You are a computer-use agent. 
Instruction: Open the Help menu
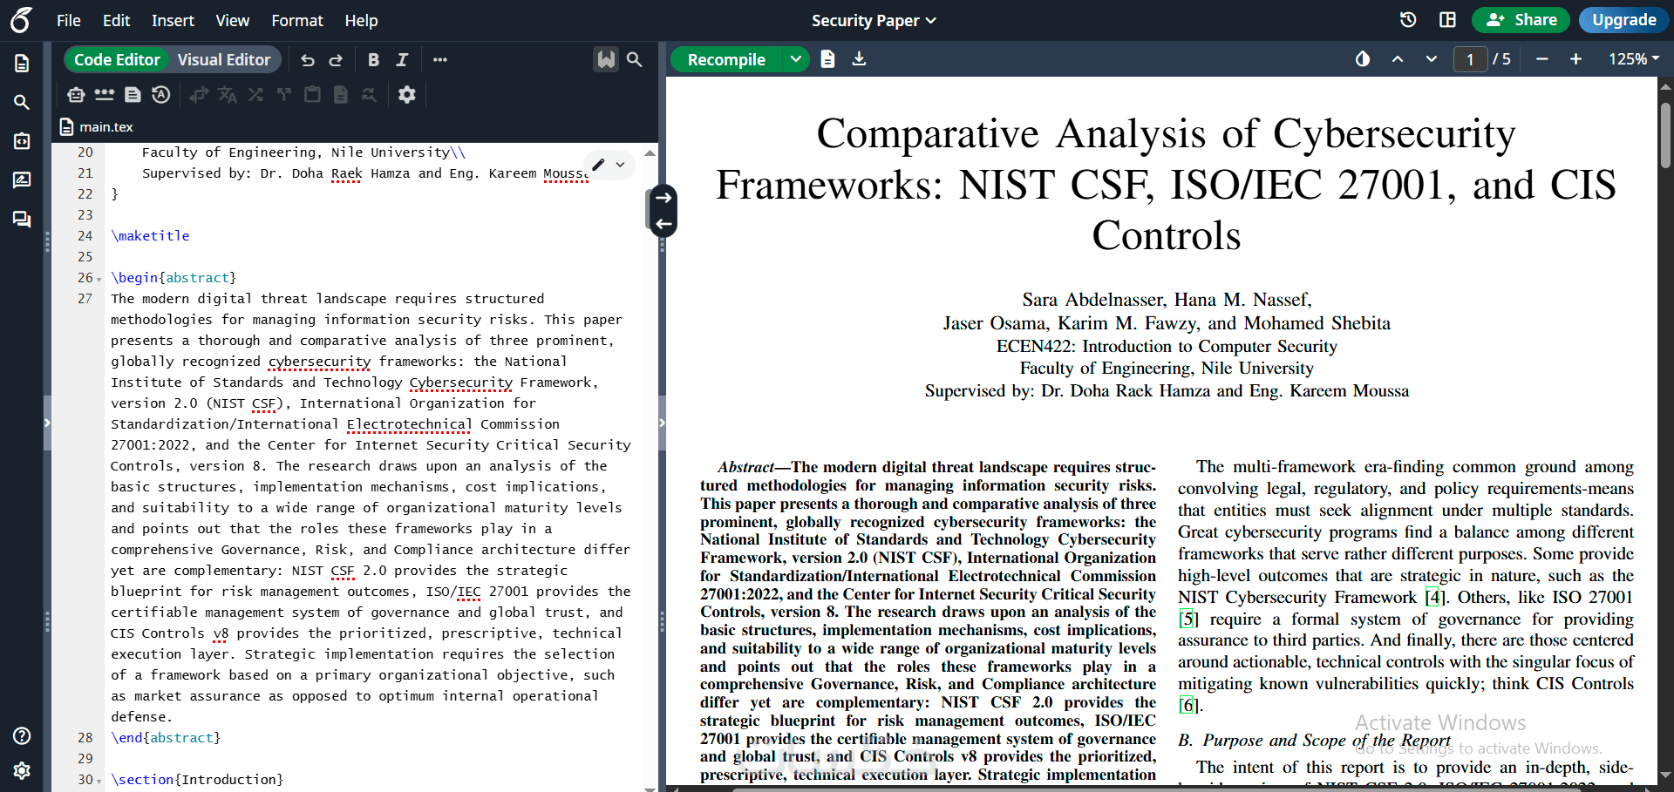tap(361, 20)
